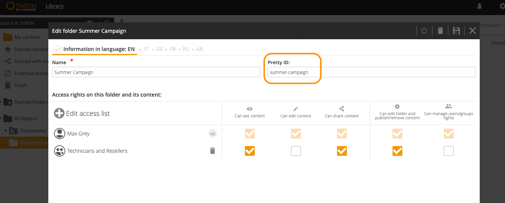Click the Name field containing Summer Campaign
This screenshot has width=505, height=203.
coord(156,72)
